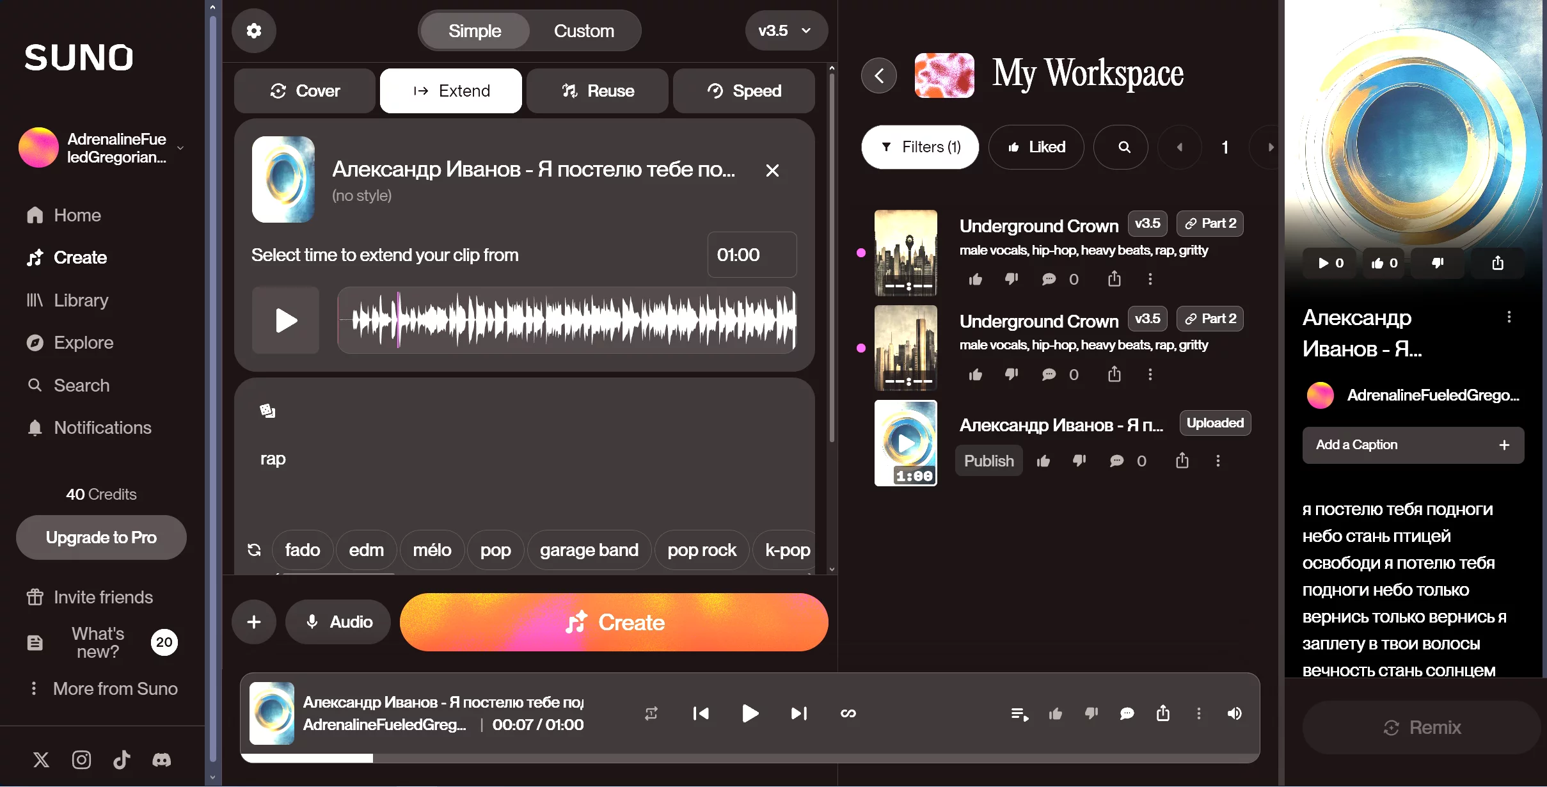The height and width of the screenshot is (787, 1547).
Task: Open more options for uploaded Александр Иванов track
Action: click(1218, 461)
